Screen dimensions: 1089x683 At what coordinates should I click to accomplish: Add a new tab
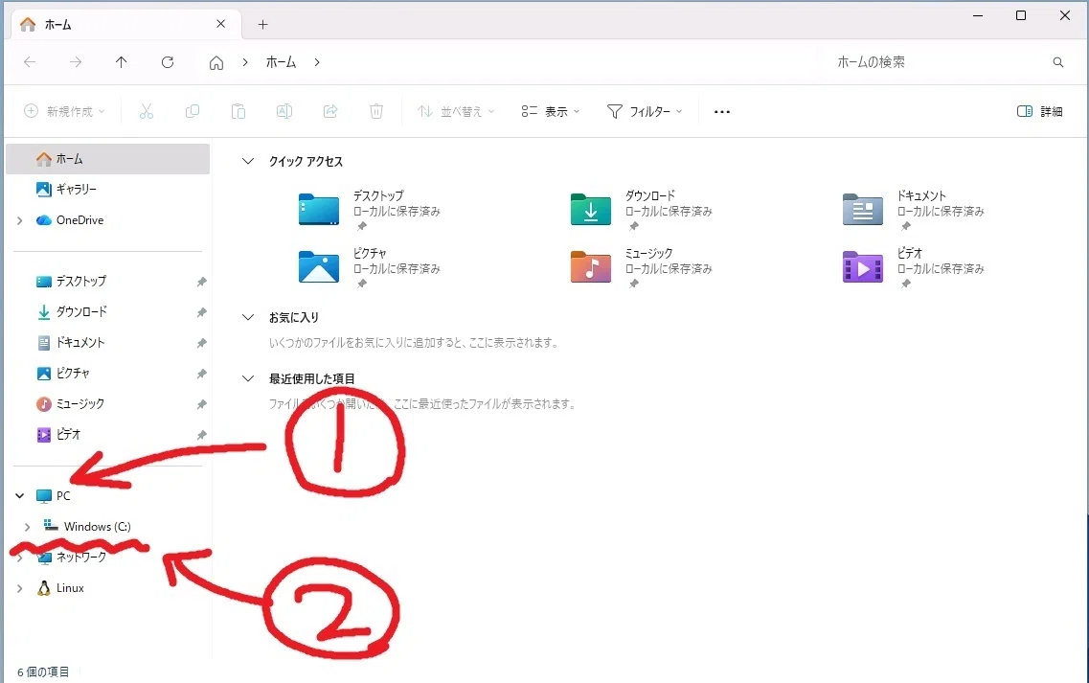click(x=262, y=25)
